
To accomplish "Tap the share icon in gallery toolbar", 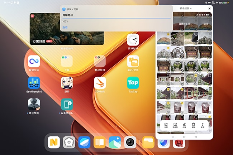I will pyautogui.click(x=166, y=123).
